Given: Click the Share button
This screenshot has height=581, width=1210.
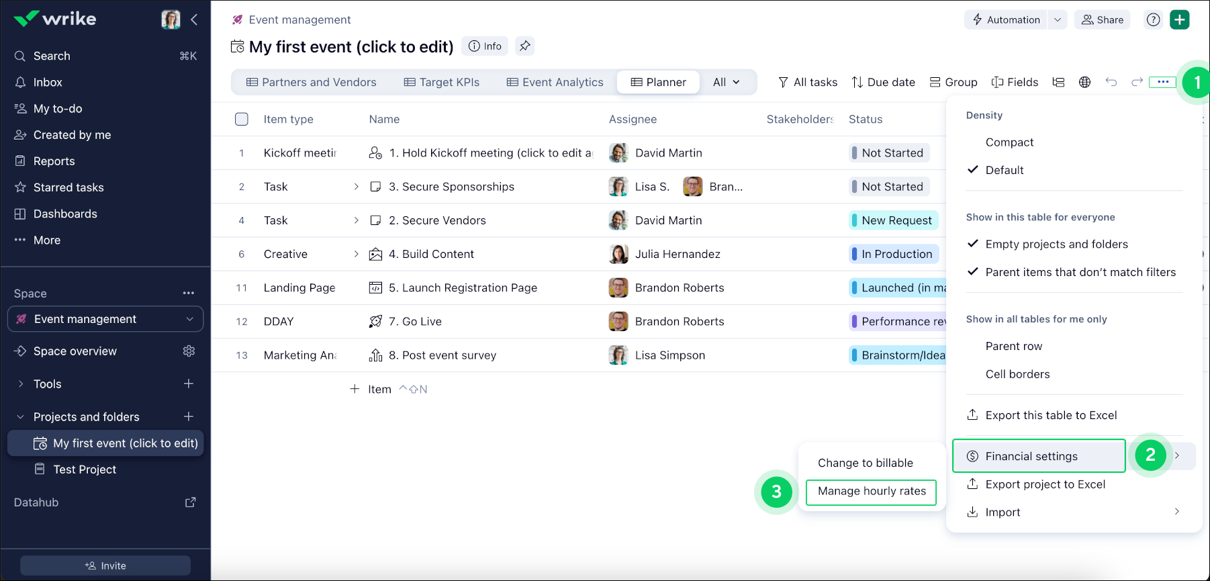Looking at the screenshot, I should 1103,19.
